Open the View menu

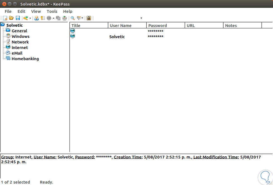pos(36,11)
